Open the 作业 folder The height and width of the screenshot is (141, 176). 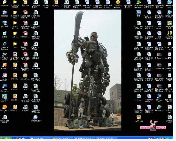click(x=15, y=45)
